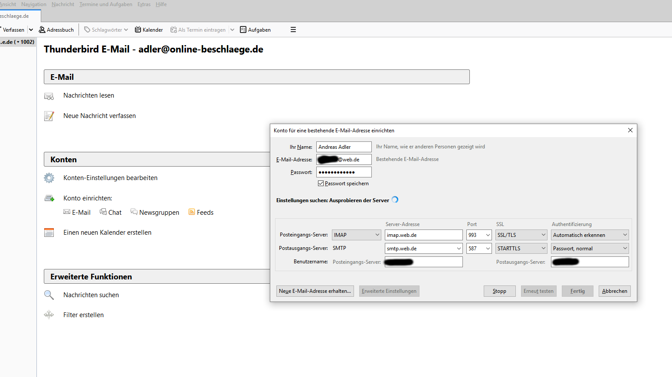
Task: Click the Konten-Einstellungen gear icon
Action: 49,178
